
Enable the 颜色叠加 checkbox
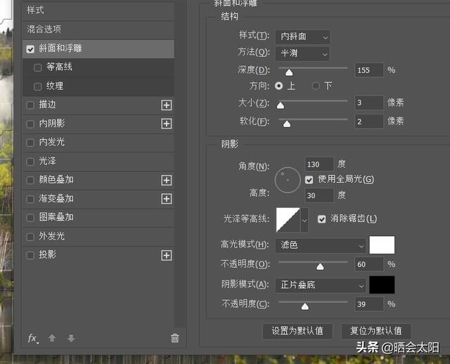30,180
